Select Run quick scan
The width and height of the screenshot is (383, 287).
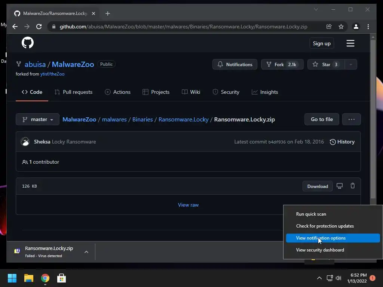(x=333, y=214)
